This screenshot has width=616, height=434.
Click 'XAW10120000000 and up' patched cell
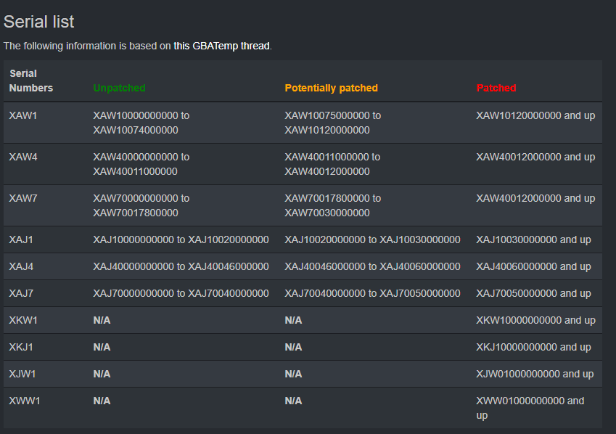point(535,115)
